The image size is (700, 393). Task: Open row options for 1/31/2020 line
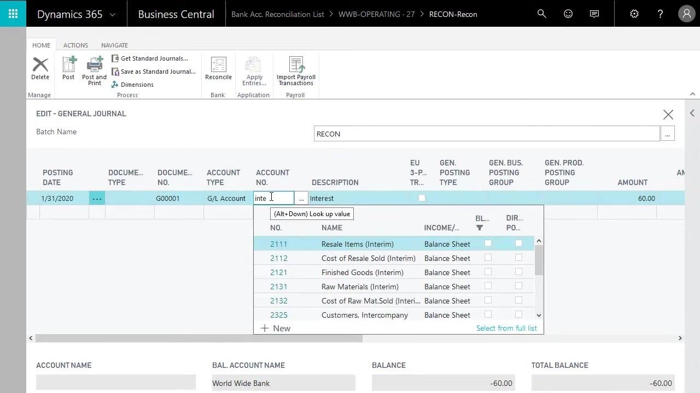(x=97, y=198)
